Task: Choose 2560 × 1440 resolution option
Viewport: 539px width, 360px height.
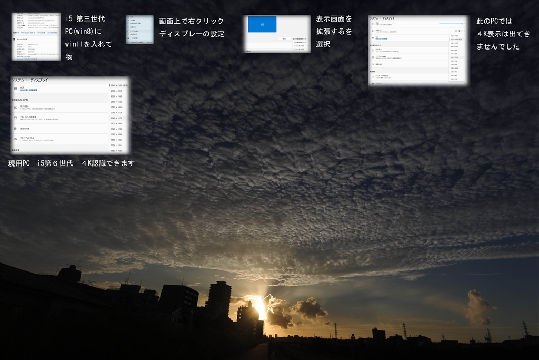Action: pyautogui.click(x=116, y=107)
